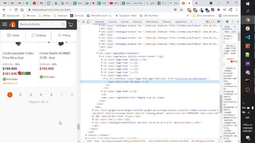Go to pagination page 3
This screenshot has width=255, height=143.
(31, 95)
